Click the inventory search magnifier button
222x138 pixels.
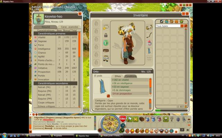click(186, 26)
